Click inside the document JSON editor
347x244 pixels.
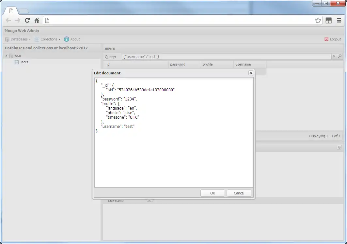tap(174, 132)
